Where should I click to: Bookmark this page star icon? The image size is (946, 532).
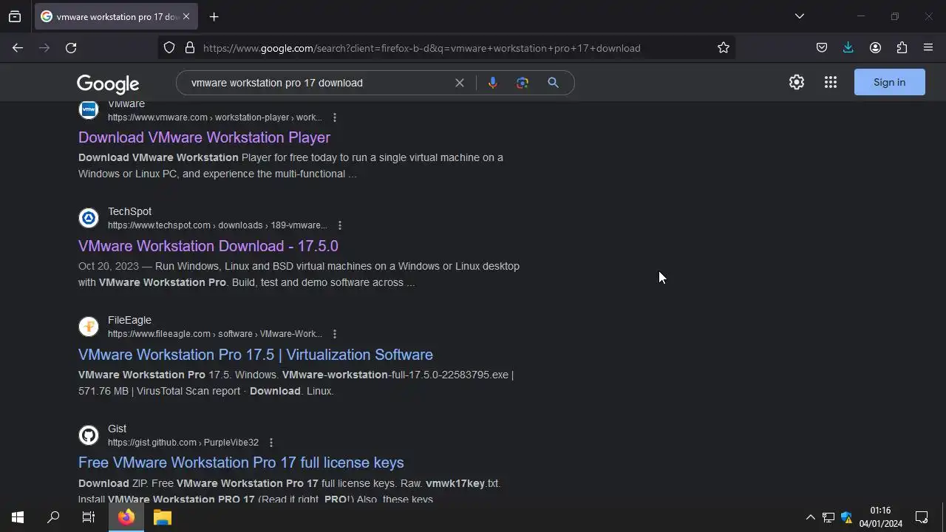(724, 48)
